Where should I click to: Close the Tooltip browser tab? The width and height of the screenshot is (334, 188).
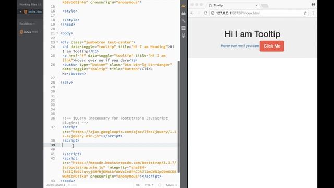click(x=257, y=5)
